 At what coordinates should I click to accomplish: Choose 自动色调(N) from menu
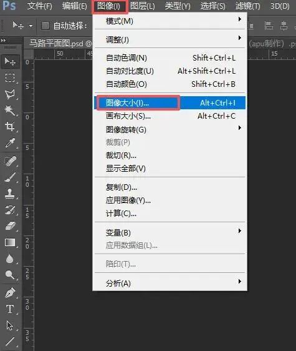169,58
